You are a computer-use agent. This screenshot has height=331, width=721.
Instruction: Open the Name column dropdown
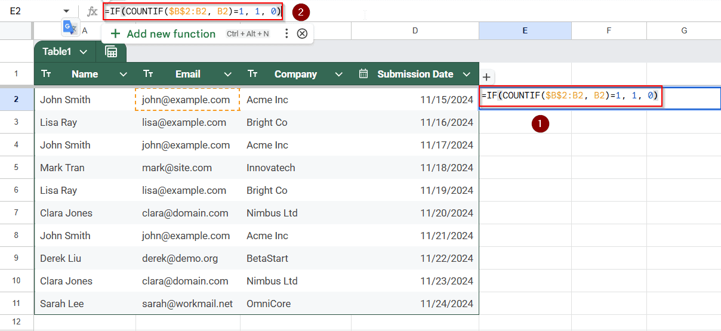[x=124, y=74]
